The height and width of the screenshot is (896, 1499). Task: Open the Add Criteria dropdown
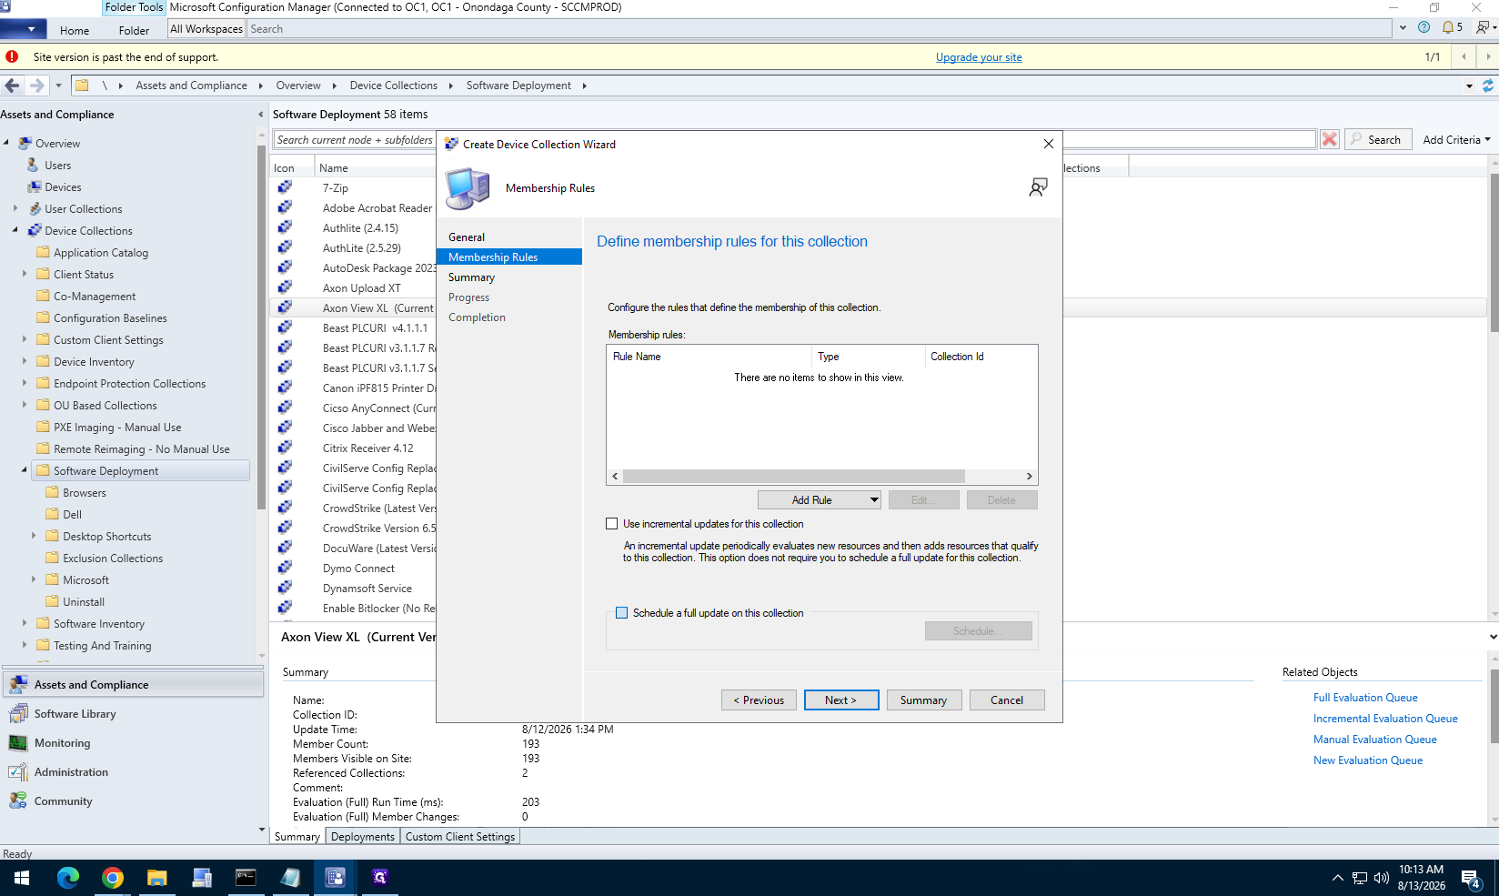(1456, 139)
